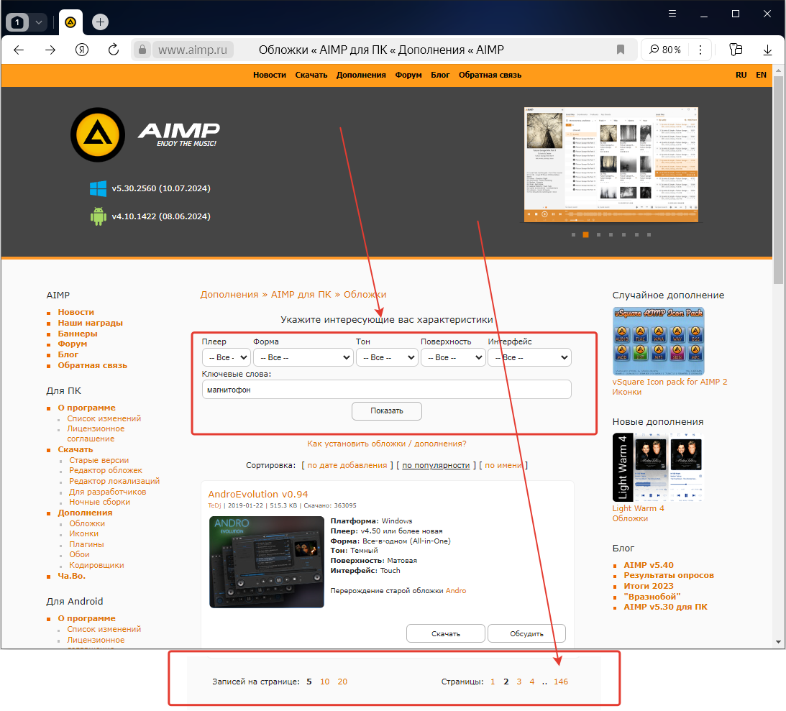Click vSquare AIMP Icon Pack thumbnail
The height and width of the screenshot is (711, 786).
(658, 341)
